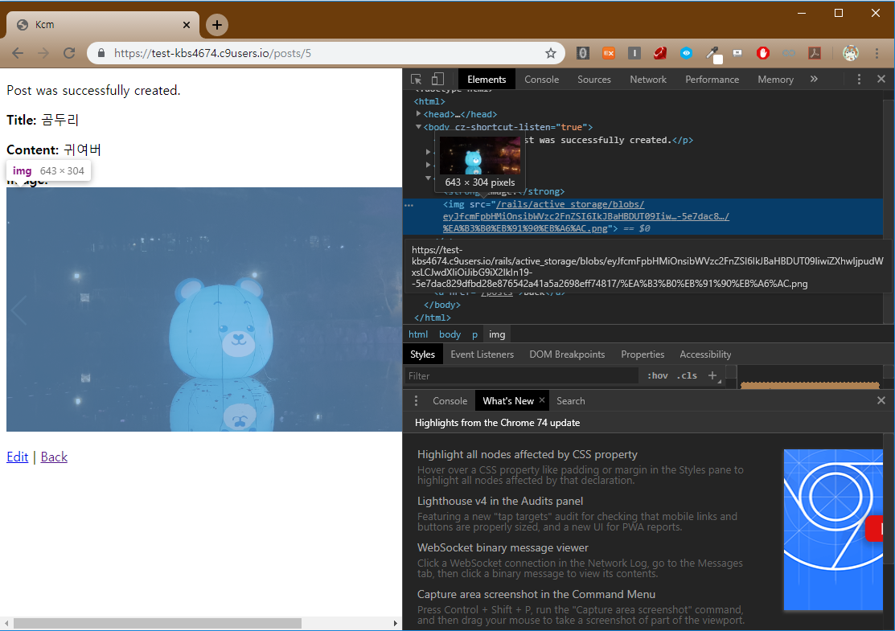The height and width of the screenshot is (631, 895).
Task: Click the address bar URL
Action: [x=212, y=53]
